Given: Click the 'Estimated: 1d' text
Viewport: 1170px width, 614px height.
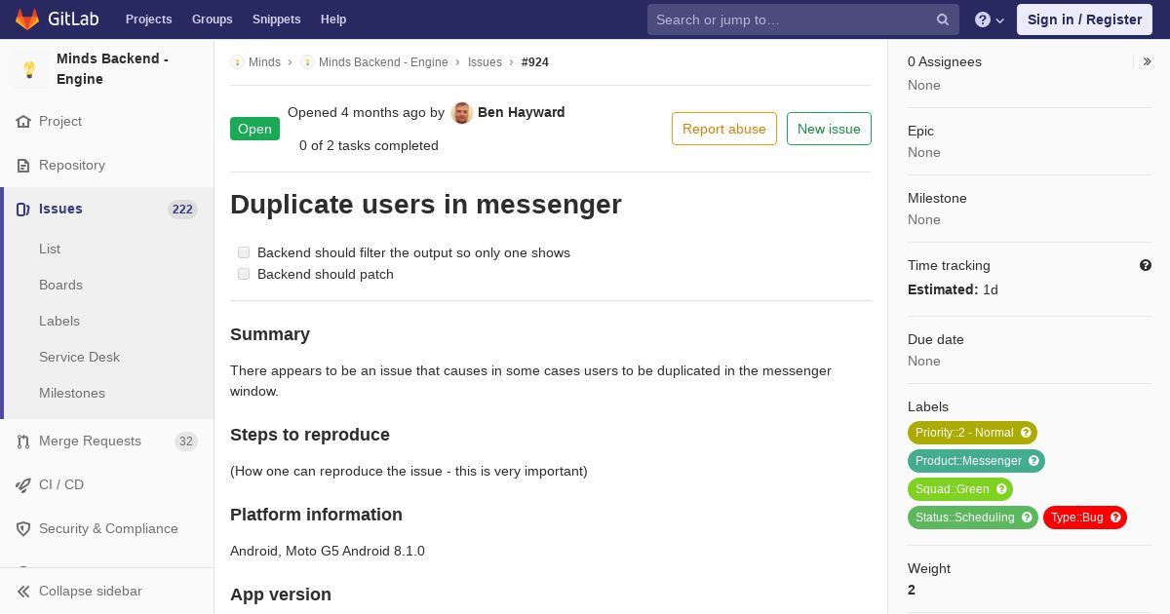Looking at the screenshot, I should [953, 289].
